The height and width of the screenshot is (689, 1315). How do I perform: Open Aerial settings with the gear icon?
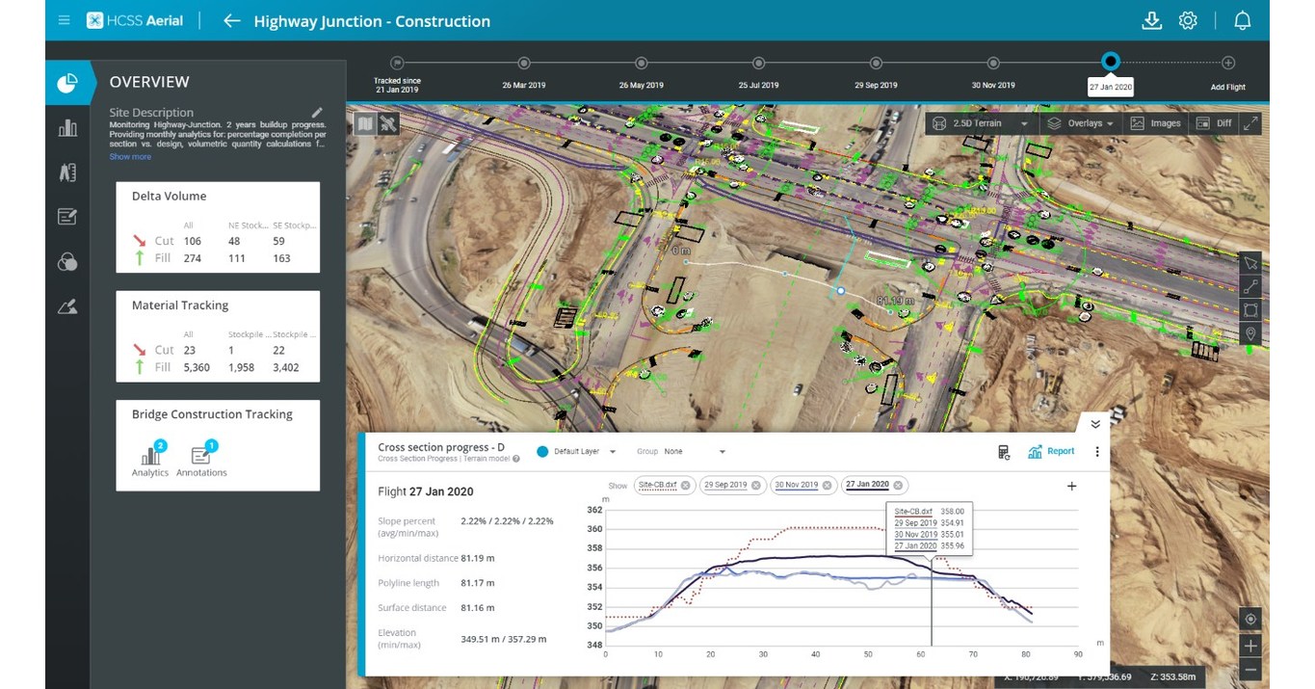[1188, 20]
